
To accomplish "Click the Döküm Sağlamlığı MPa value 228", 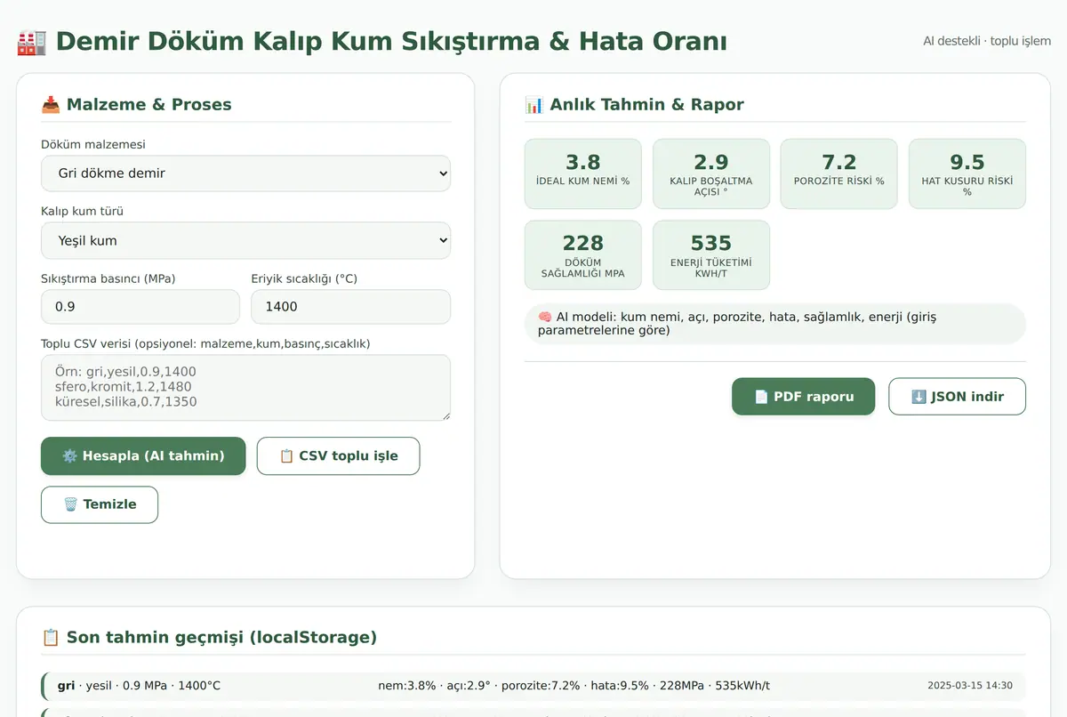I will click(x=583, y=243).
